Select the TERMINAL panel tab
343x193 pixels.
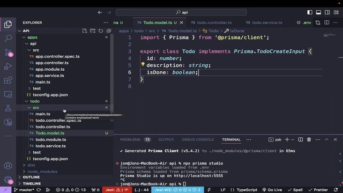tap(231, 139)
